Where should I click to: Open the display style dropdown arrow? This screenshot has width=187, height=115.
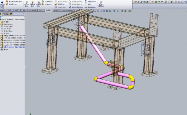pyautogui.click(x=116, y=11)
